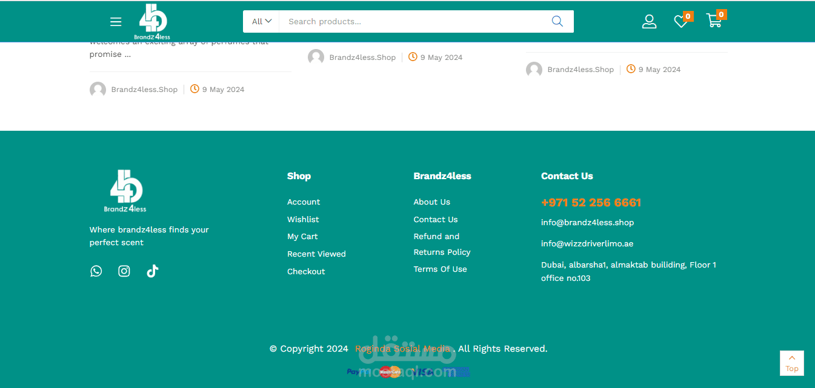Image resolution: width=815 pixels, height=388 pixels.
Task: Open the About Us link
Action: pyautogui.click(x=432, y=202)
